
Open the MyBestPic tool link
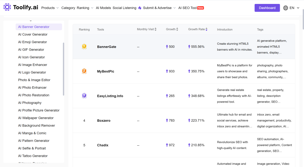pos(106,71)
